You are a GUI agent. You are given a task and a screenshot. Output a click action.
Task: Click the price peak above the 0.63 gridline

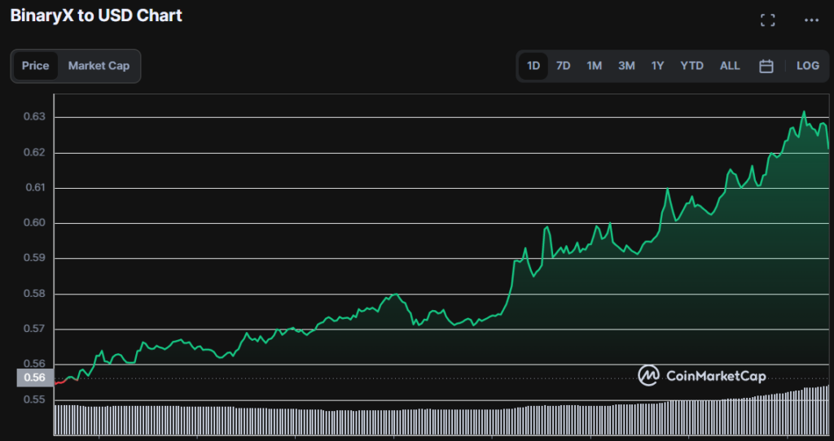tap(804, 112)
